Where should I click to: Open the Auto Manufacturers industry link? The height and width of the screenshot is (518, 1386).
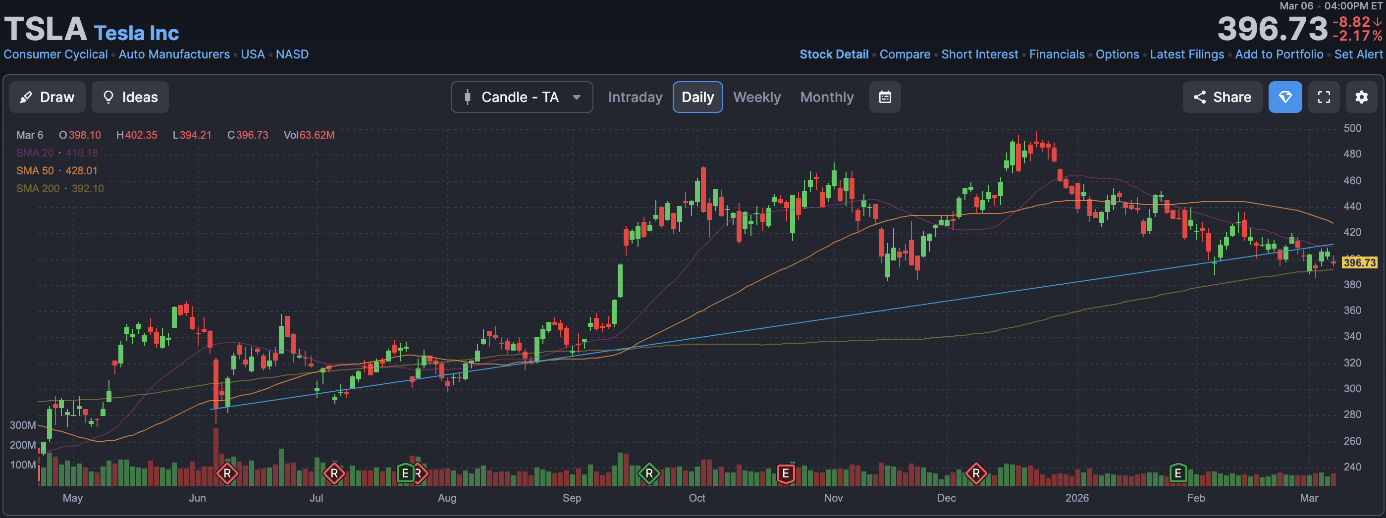coord(174,54)
